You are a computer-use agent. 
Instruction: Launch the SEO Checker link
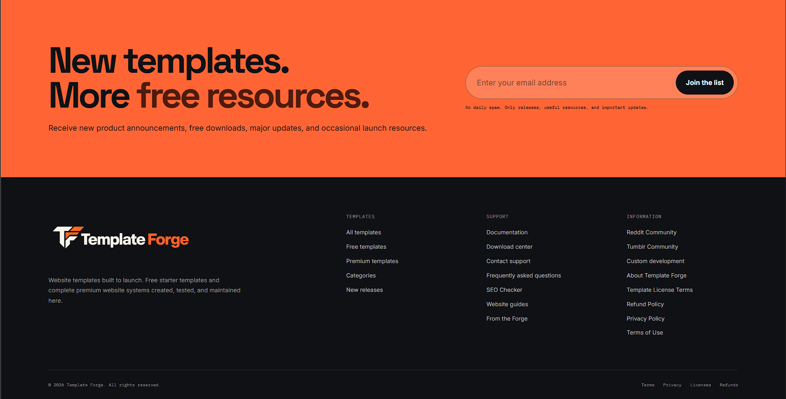[x=504, y=290]
